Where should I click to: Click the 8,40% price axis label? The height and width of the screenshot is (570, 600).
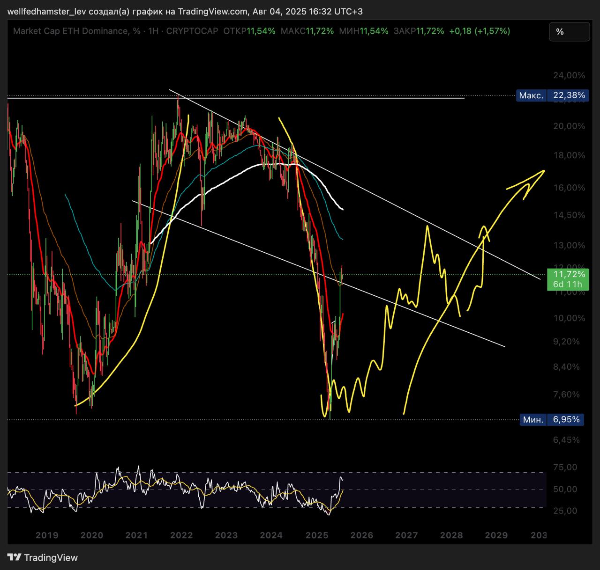click(x=567, y=367)
